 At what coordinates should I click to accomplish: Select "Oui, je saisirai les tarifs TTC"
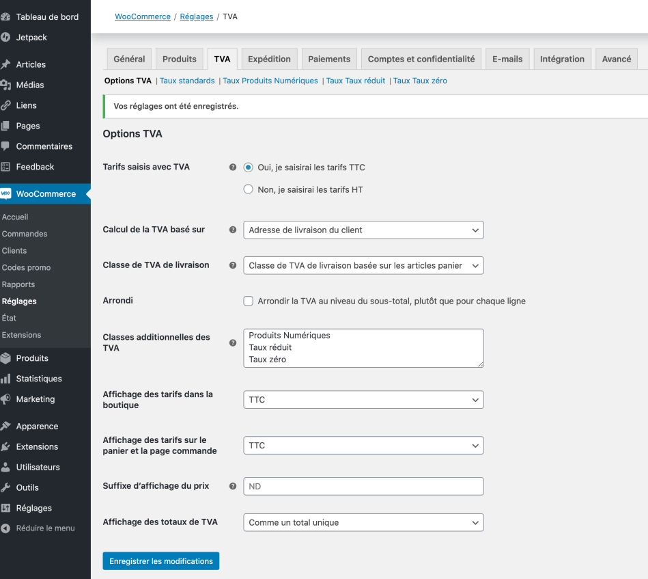(x=249, y=167)
